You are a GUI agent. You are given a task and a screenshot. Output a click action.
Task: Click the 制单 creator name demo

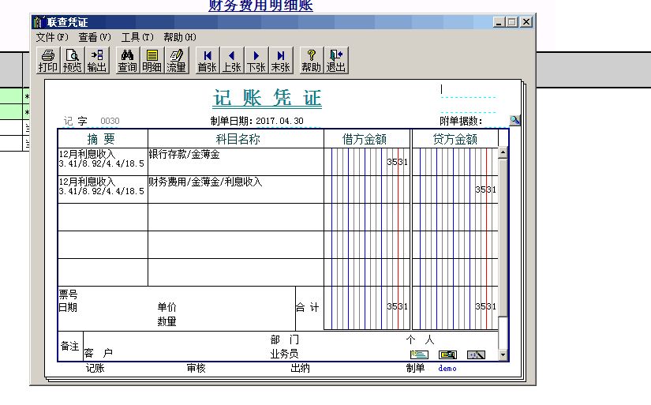[447, 369]
